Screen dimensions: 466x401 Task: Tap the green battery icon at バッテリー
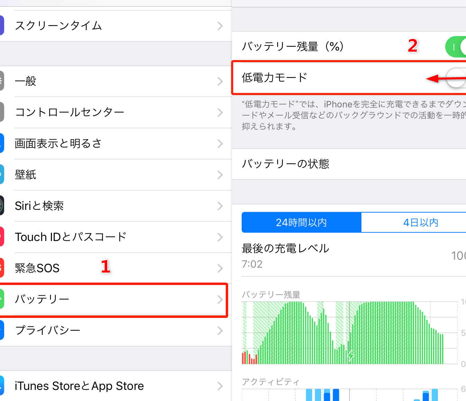2,299
